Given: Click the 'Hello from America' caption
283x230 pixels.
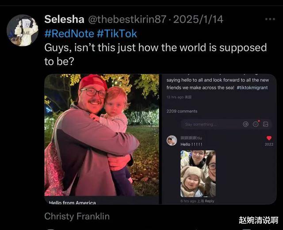Looking at the screenshot, I should tap(73, 203).
